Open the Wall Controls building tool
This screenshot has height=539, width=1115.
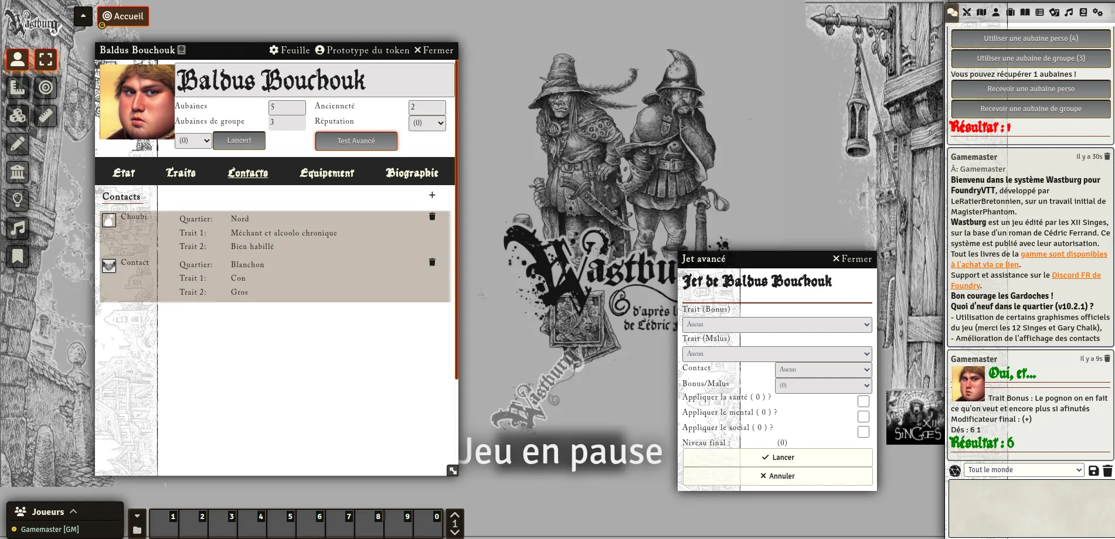coord(18,172)
